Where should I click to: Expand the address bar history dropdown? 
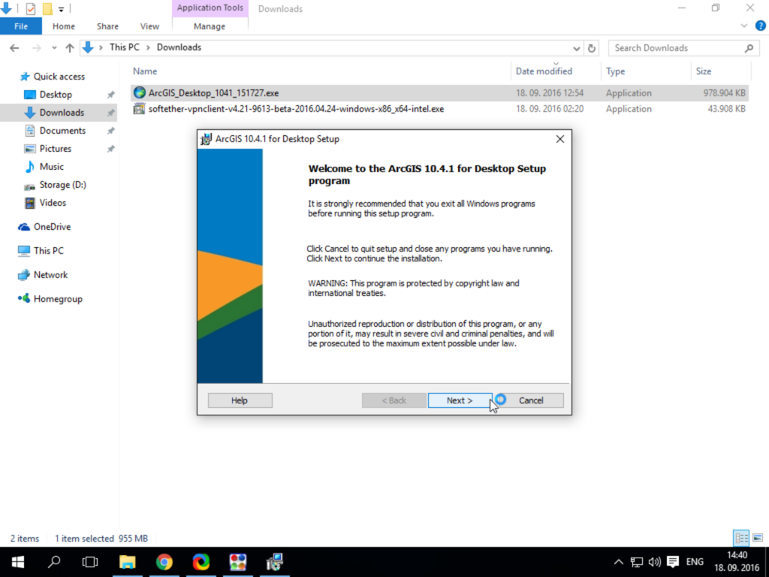pyautogui.click(x=577, y=48)
